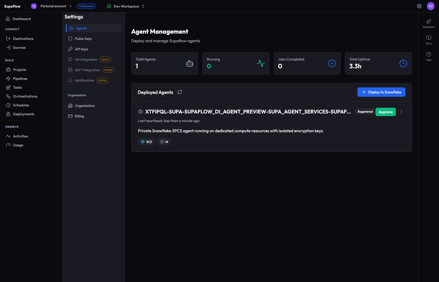
Task: Open Activities under Observe
Action: coord(20,136)
